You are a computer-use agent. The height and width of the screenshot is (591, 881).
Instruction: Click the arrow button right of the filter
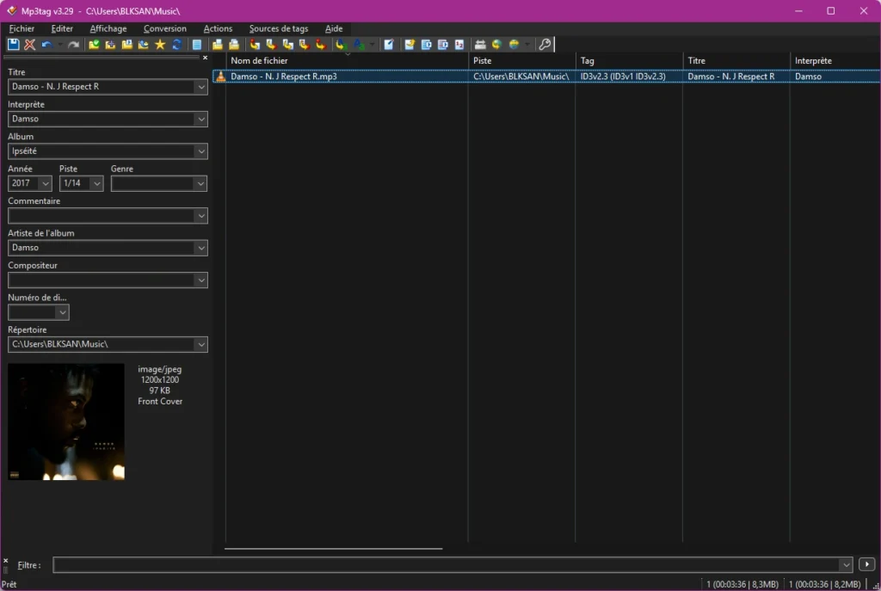tap(867, 564)
